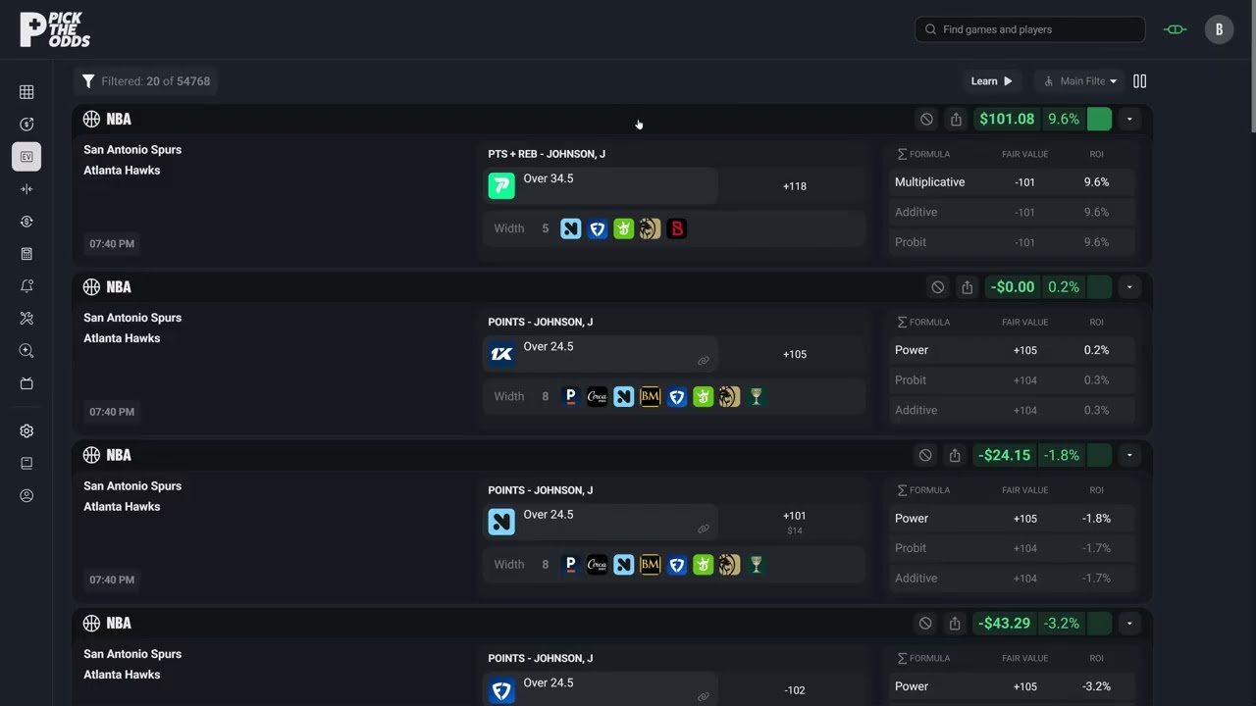Click the Pick The Odds logo
The image size is (1256, 706).
[x=55, y=29]
